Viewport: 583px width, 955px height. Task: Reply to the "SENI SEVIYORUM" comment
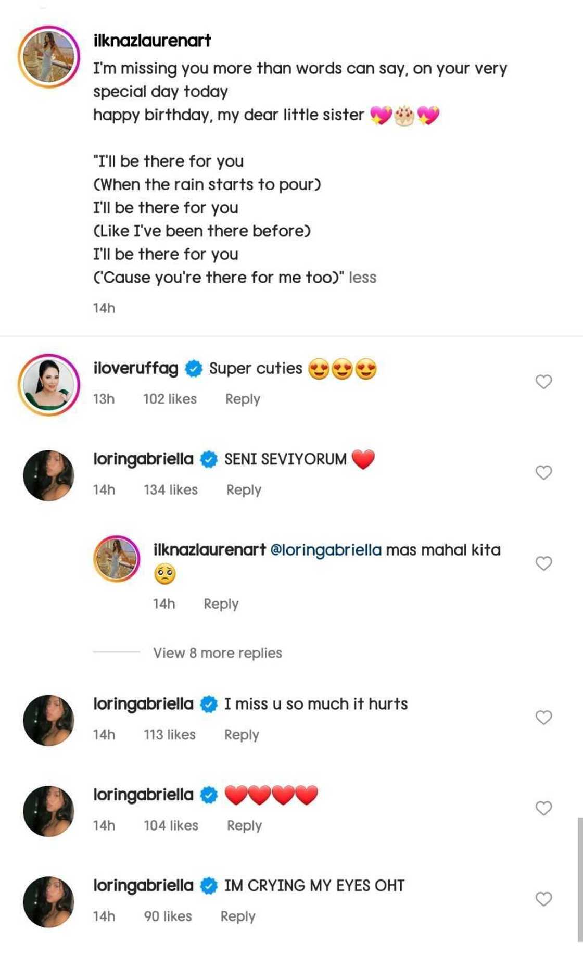tap(244, 490)
